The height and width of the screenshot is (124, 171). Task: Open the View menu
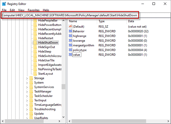(21, 10)
